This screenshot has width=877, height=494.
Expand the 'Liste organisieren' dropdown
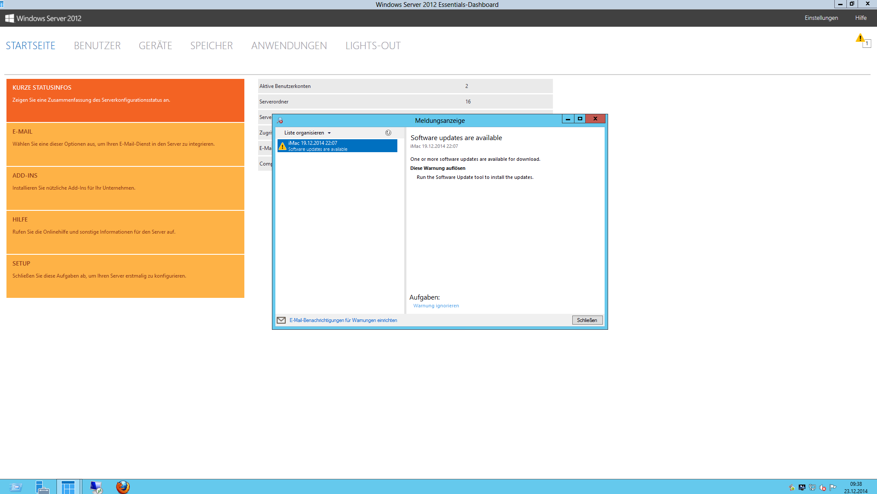click(308, 133)
